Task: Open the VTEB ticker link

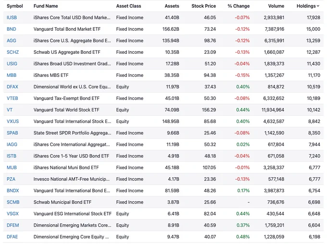Action: [13, 98]
